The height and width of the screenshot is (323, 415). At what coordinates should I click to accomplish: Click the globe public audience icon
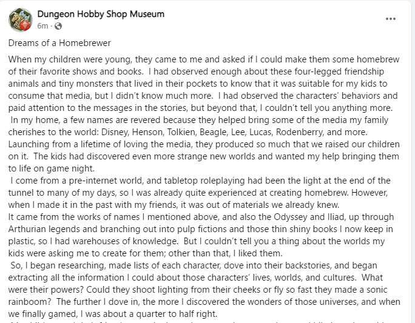[58, 26]
